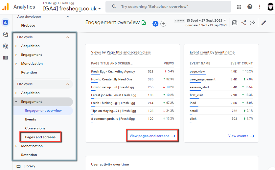Viewport: 275px width, 170px height.
Task: Click the View events link
Action: click(241, 136)
